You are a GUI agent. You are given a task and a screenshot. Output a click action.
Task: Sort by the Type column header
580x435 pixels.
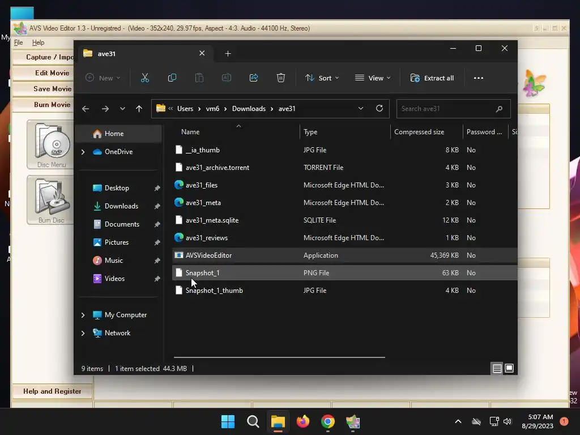click(x=345, y=131)
